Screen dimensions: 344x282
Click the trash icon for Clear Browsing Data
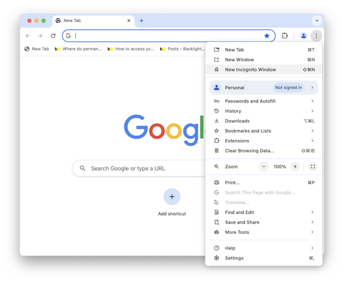click(217, 151)
